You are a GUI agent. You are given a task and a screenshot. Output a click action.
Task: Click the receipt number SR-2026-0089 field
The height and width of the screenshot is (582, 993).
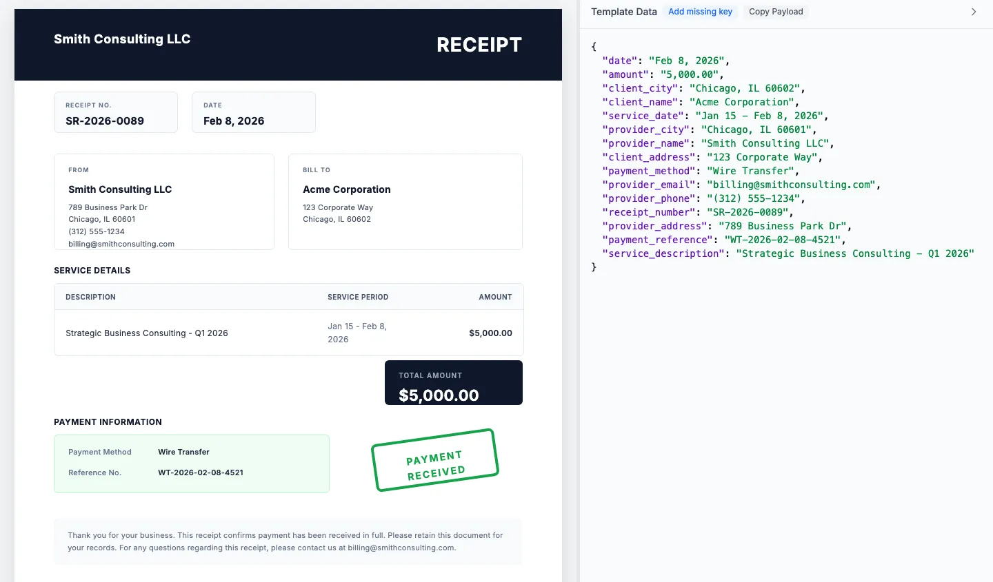pos(115,112)
